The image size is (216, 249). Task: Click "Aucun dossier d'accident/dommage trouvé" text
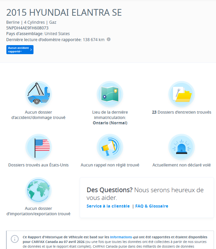coord(38,115)
